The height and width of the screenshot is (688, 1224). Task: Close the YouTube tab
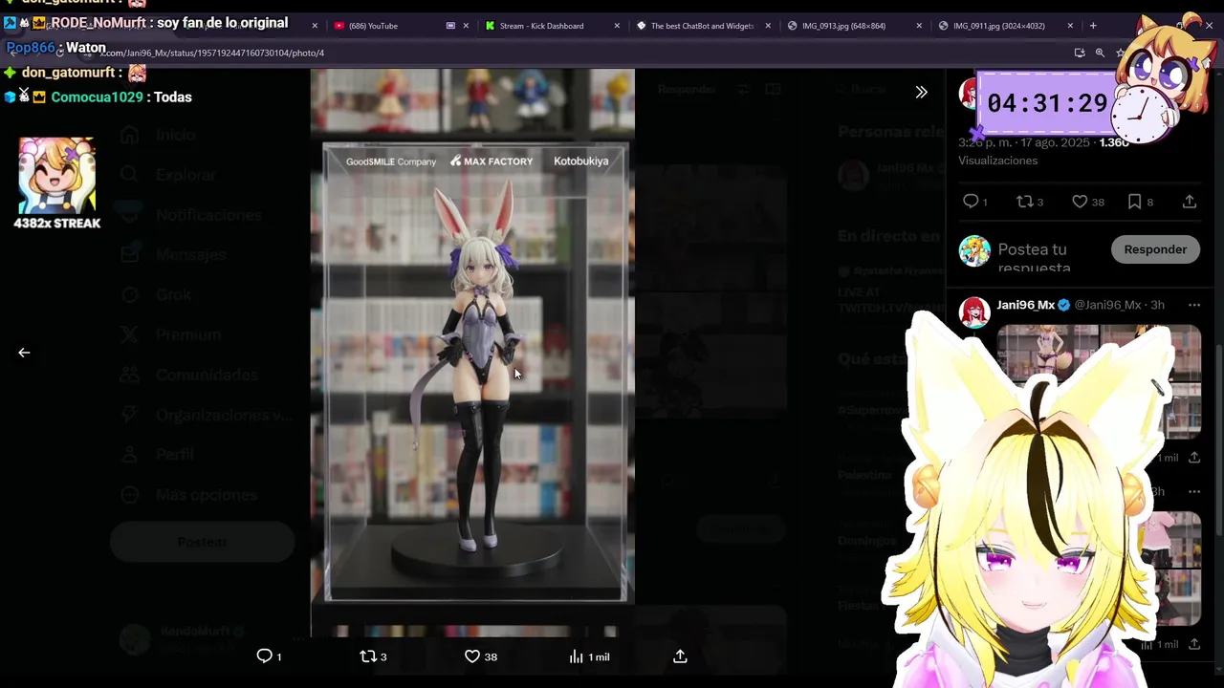click(466, 26)
